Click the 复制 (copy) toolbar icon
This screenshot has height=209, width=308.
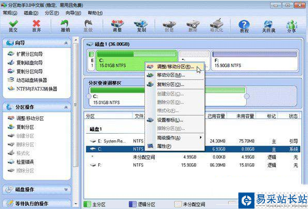[x=141, y=23]
